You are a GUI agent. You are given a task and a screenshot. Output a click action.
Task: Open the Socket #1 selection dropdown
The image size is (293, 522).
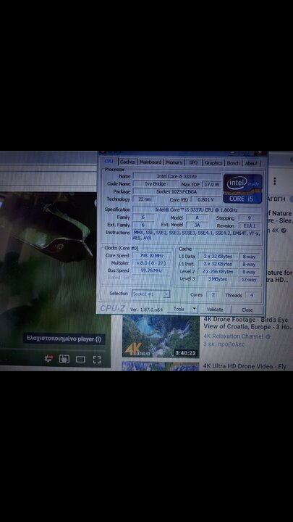pos(151,294)
